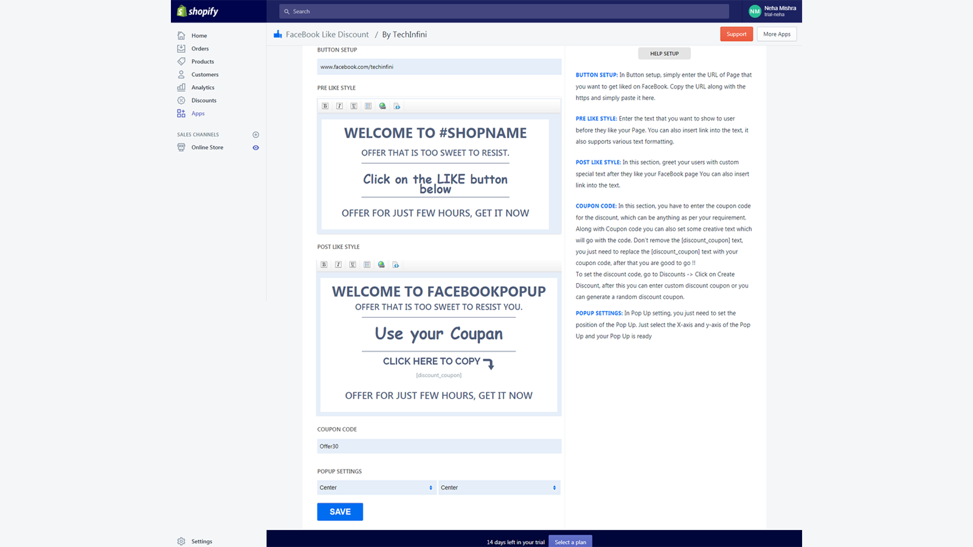
Task: Open Analytics in the sidebar
Action: (x=203, y=88)
